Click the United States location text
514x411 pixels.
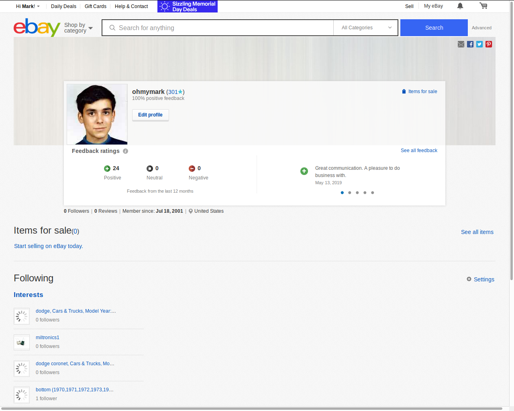click(x=209, y=211)
